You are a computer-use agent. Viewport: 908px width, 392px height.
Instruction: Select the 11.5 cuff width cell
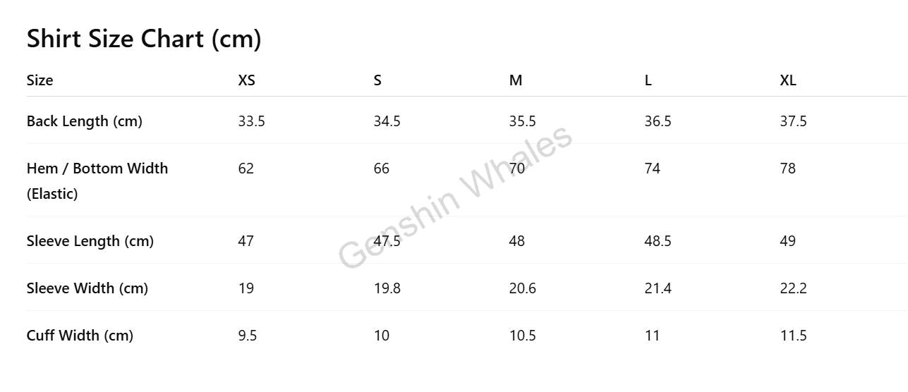point(793,336)
